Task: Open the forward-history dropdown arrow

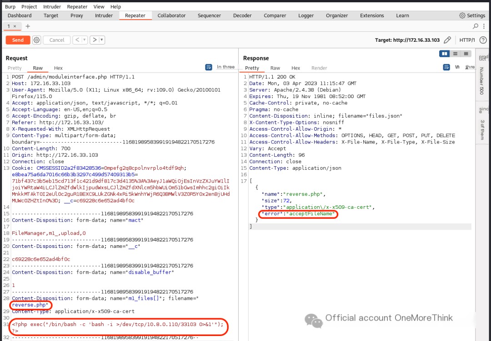Action: (101, 40)
